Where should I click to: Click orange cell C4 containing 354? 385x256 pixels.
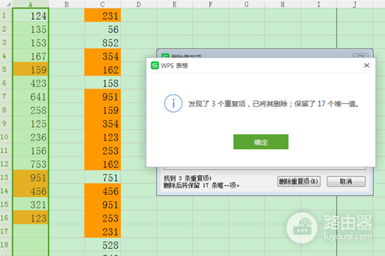(x=103, y=56)
